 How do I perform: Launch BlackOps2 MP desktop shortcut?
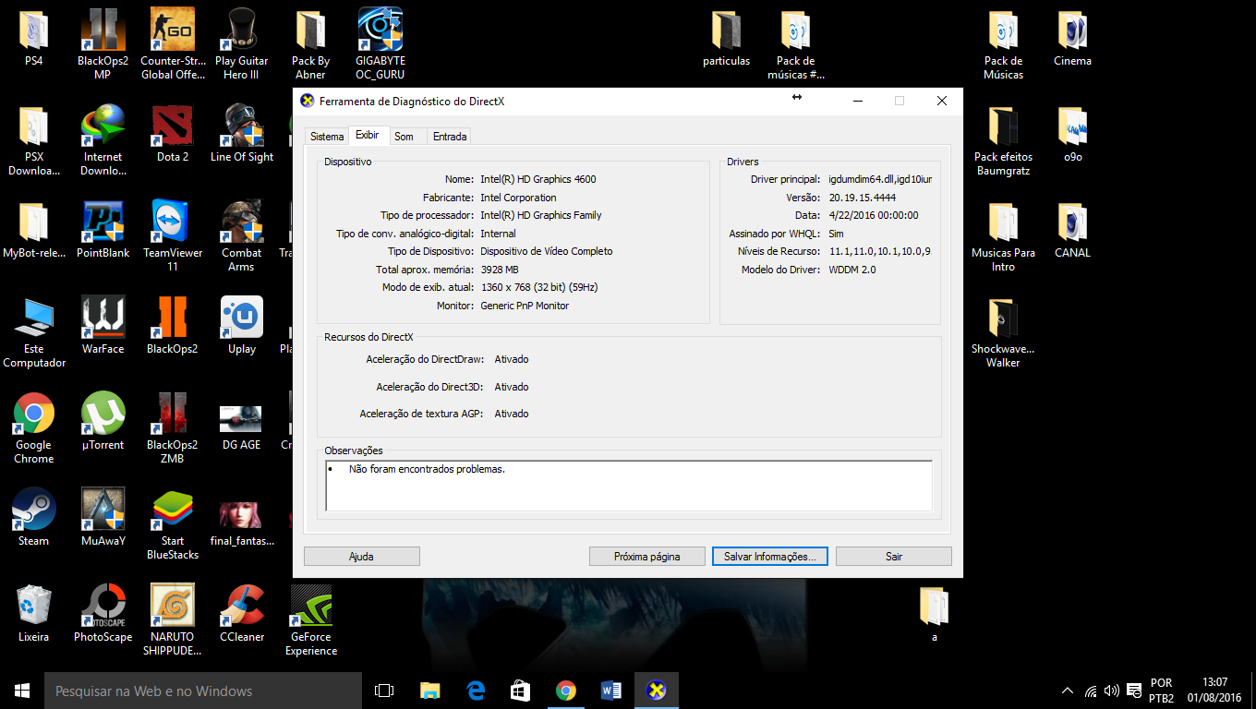pyautogui.click(x=103, y=43)
